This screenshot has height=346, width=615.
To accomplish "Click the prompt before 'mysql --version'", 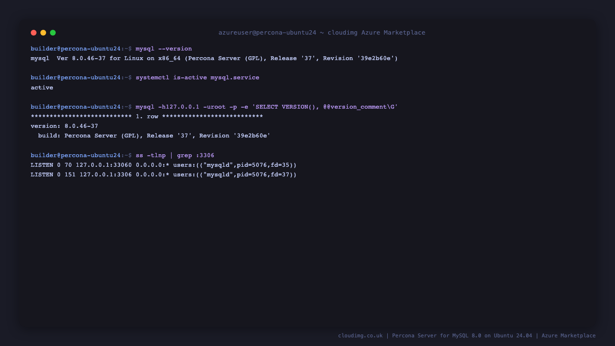I will 81,49.
